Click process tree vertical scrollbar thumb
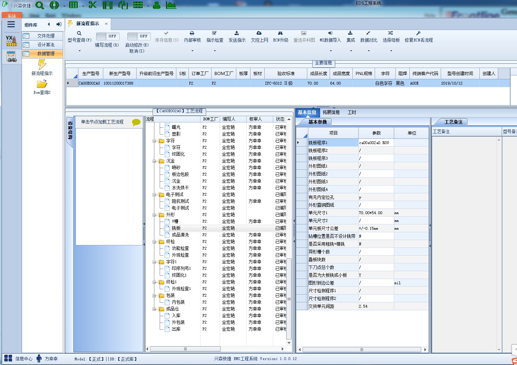The height and width of the screenshot is (365, 517). pyautogui.click(x=289, y=299)
